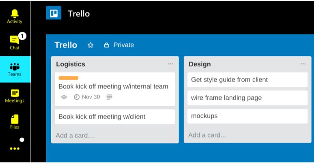Click the Trello board name heading
Screen dimensions: 314x164
point(66,45)
